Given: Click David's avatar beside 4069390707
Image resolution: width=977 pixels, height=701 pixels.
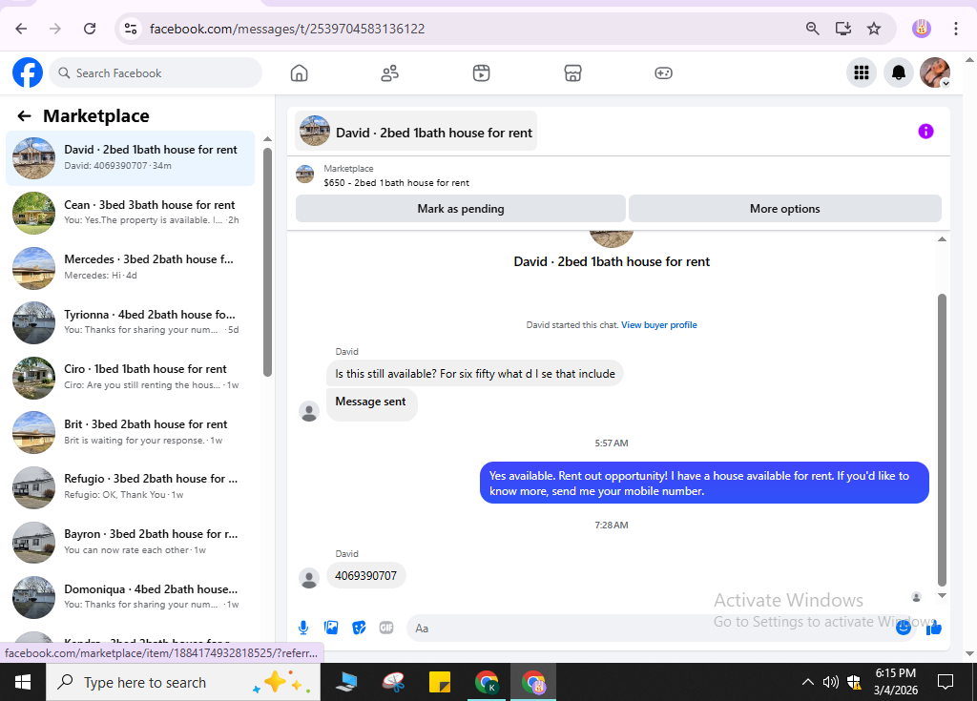Looking at the screenshot, I should pos(309,578).
